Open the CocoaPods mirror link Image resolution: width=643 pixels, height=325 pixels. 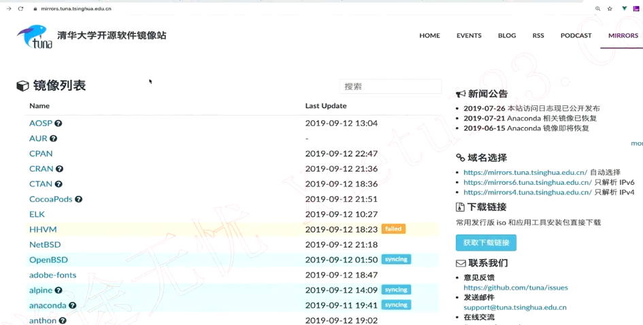tap(50, 199)
